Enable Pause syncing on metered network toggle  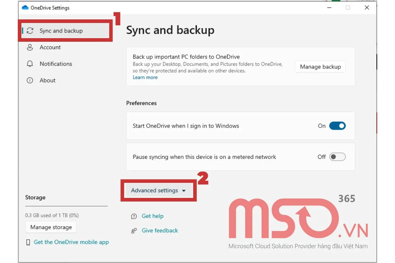pos(337,157)
